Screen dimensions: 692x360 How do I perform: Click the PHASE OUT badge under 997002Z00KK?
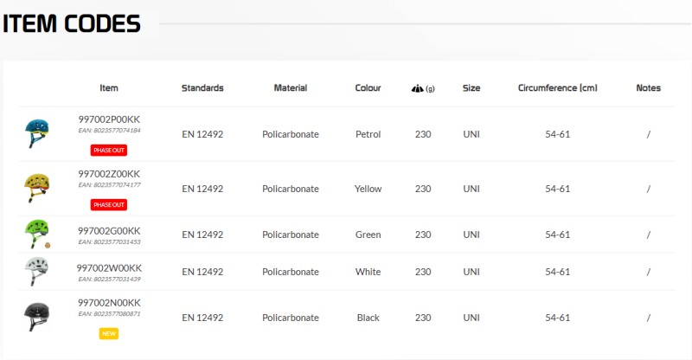(x=109, y=205)
